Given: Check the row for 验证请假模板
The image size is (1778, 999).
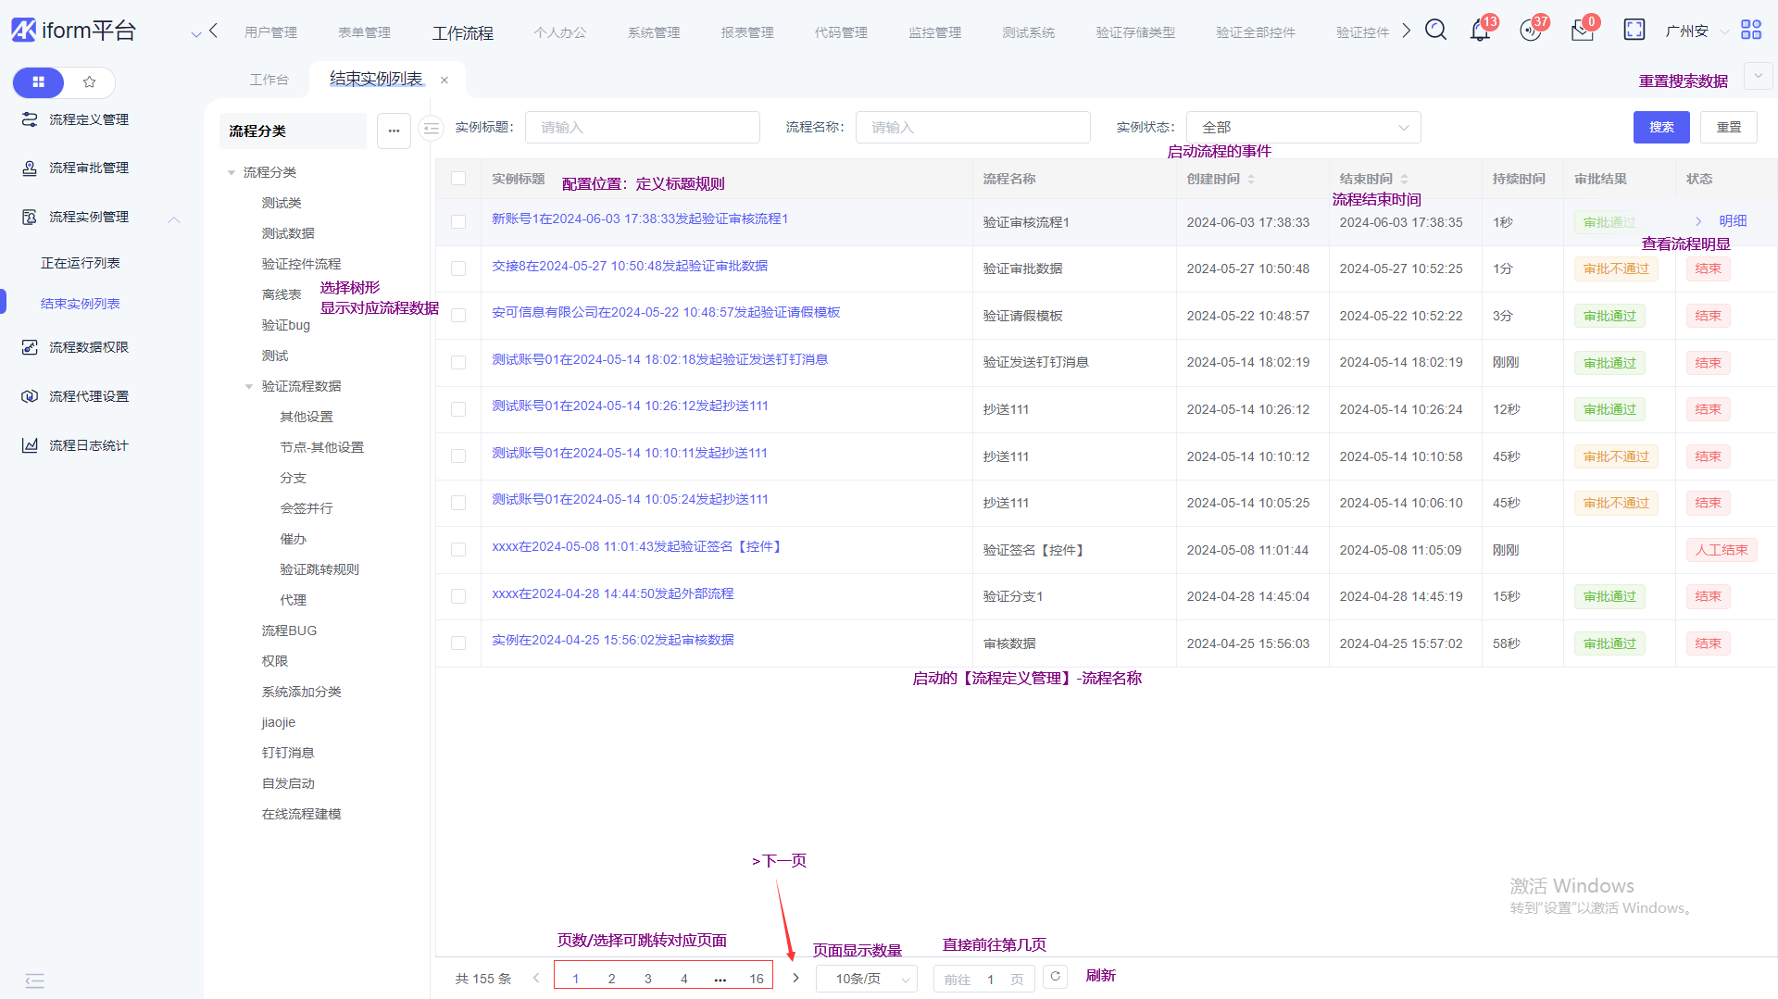Looking at the screenshot, I should pos(458,316).
